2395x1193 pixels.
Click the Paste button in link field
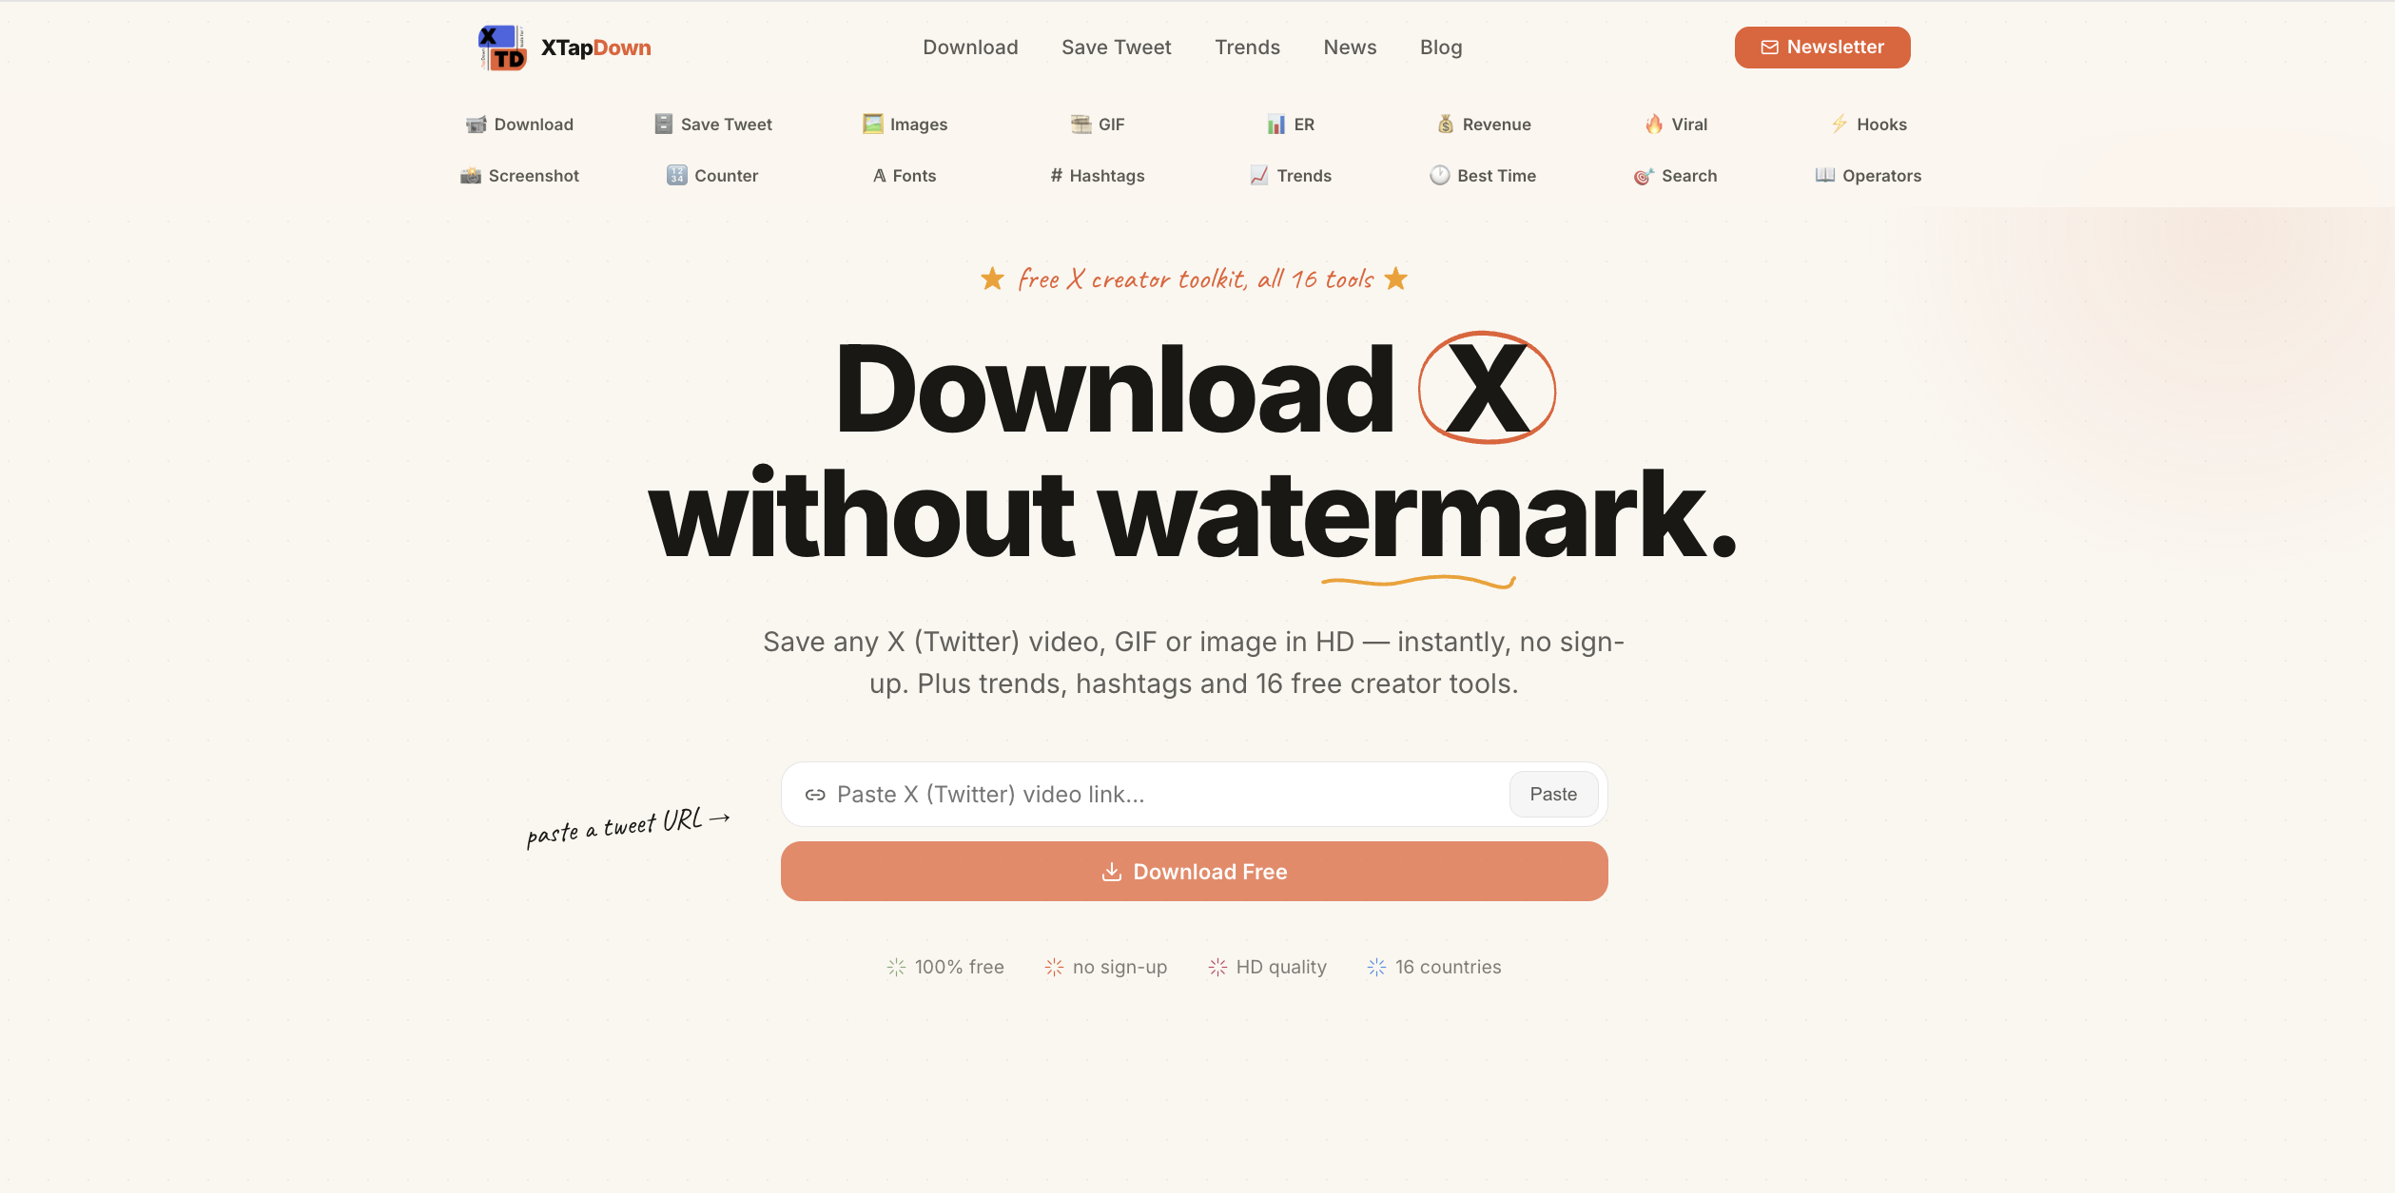tap(1553, 795)
